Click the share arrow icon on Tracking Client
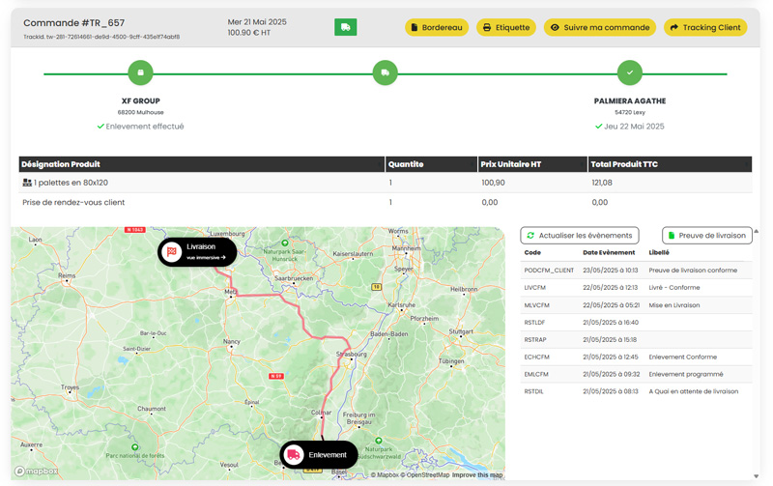 (673, 28)
